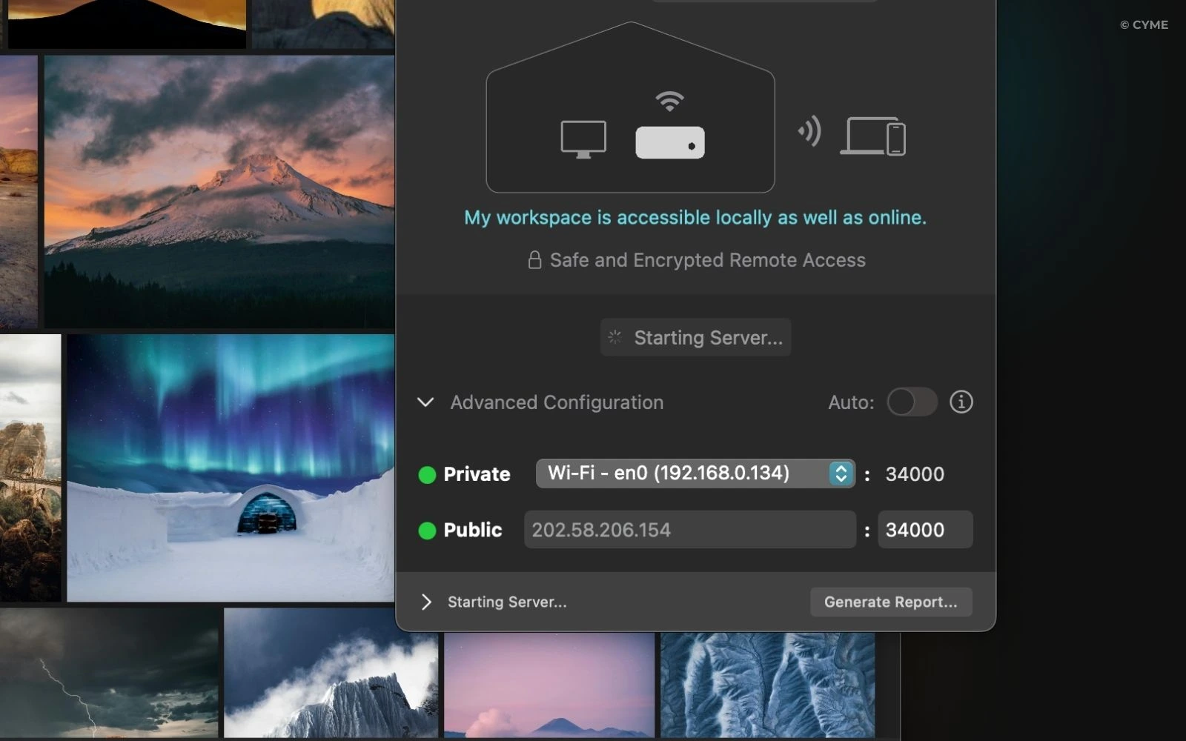
Task: Click the green Public status indicator
Action: 427,531
